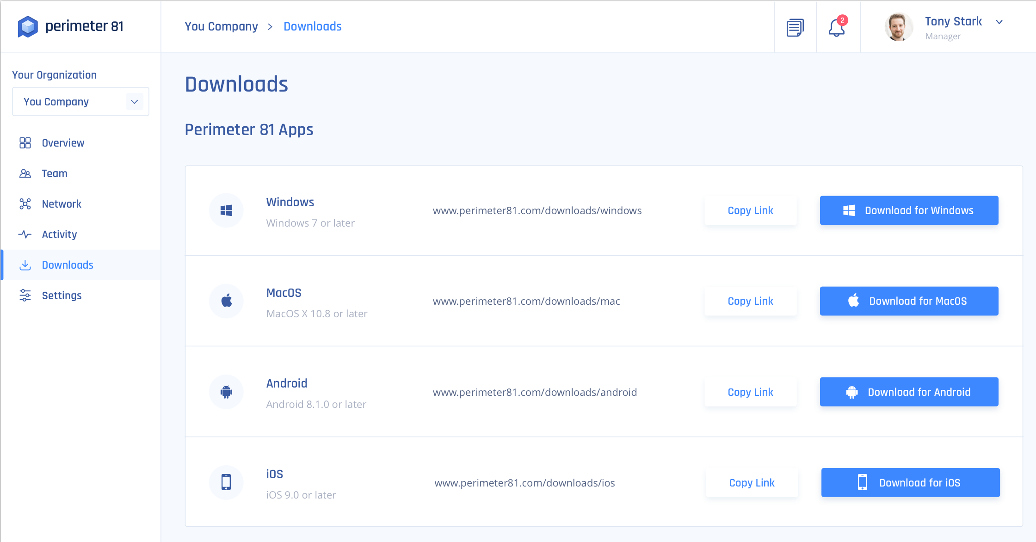Image resolution: width=1036 pixels, height=542 pixels.
Task: Open Settings in the sidebar
Action: point(62,296)
